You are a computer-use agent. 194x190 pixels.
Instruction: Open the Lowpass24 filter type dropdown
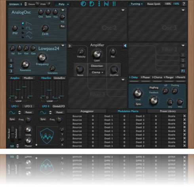(x=63, y=46)
